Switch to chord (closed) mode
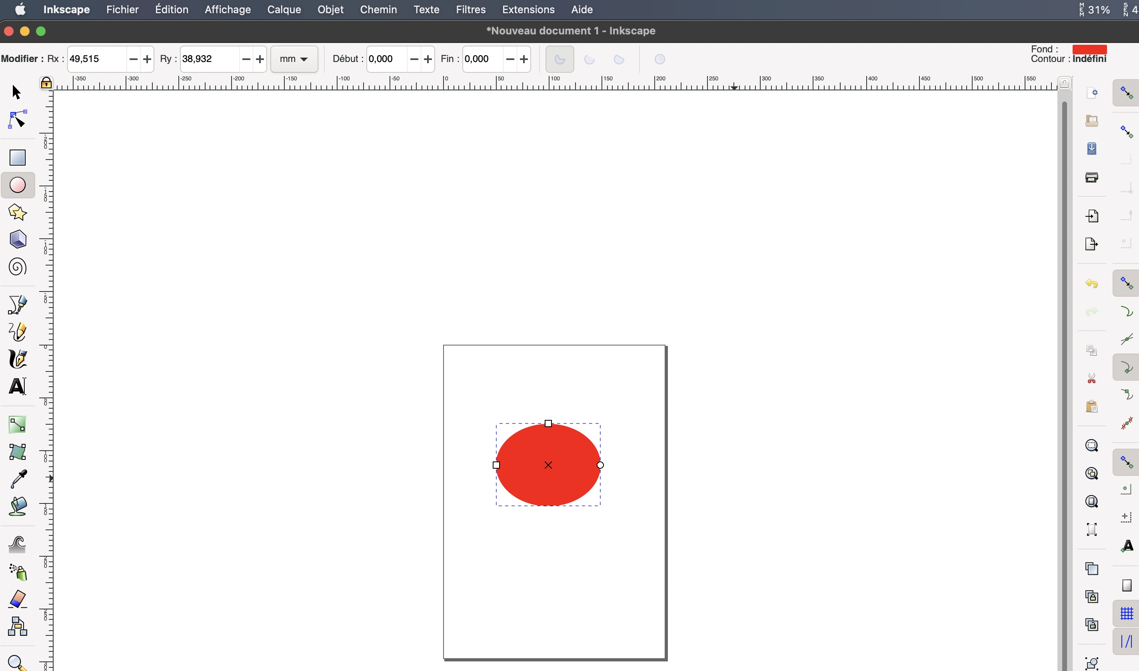Image resolution: width=1139 pixels, height=671 pixels. (619, 59)
